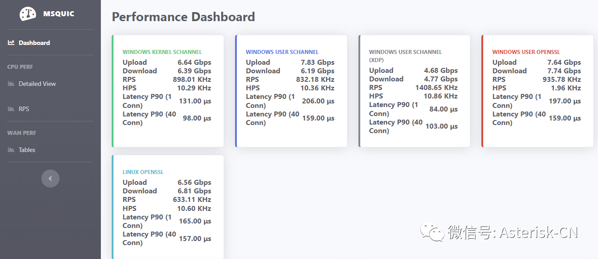Open the Detailed View page
Image resolution: width=598 pixels, height=259 pixels.
tap(37, 84)
